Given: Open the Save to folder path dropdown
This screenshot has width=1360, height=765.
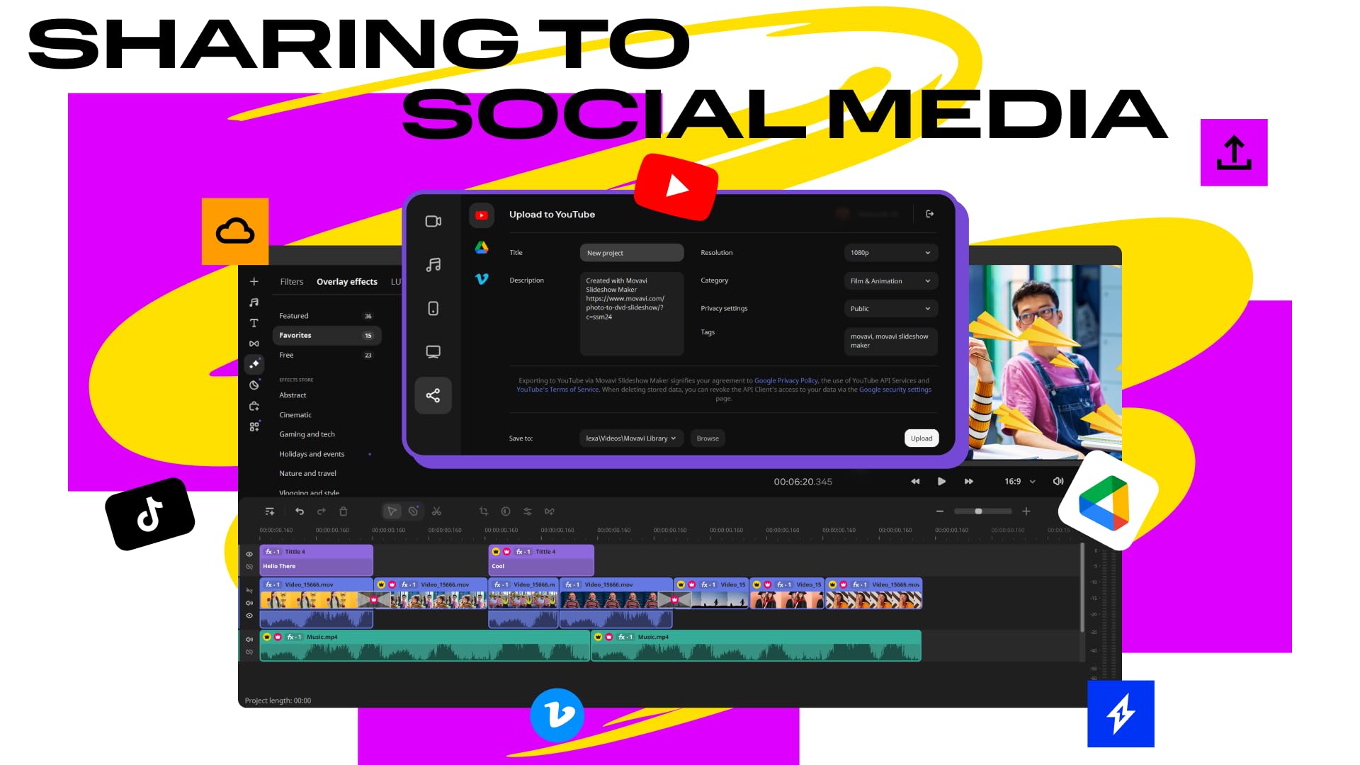Looking at the screenshot, I should click(632, 438).
